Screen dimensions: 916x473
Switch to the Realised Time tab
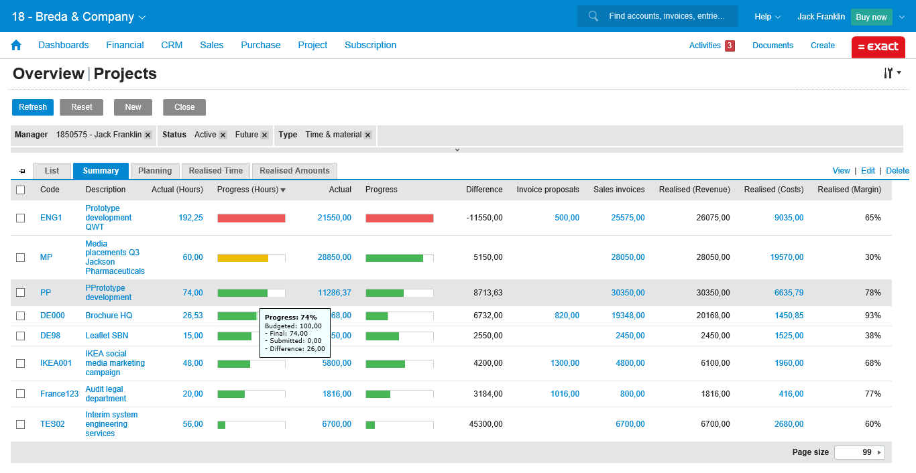click(216, 171)
